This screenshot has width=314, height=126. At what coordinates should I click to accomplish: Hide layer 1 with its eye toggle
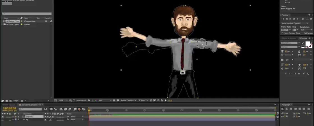pyautogui.click(x=2, y=116)
